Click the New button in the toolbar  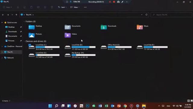(x=7, y=7)
